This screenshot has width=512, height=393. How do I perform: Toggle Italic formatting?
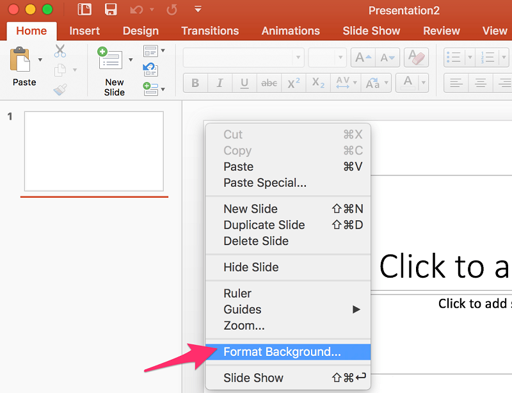220,83
